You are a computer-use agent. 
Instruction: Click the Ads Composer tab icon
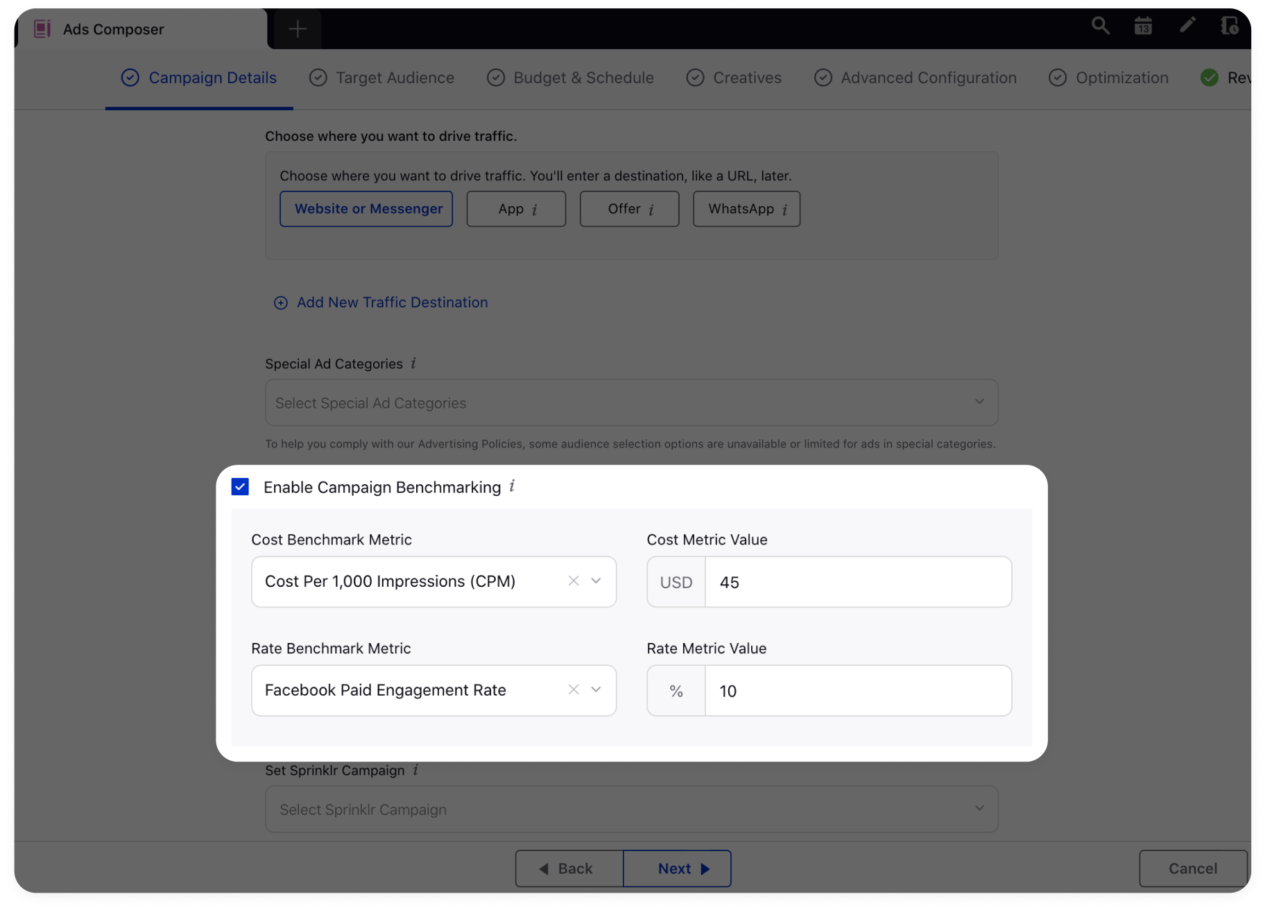(x=42, y=29)
